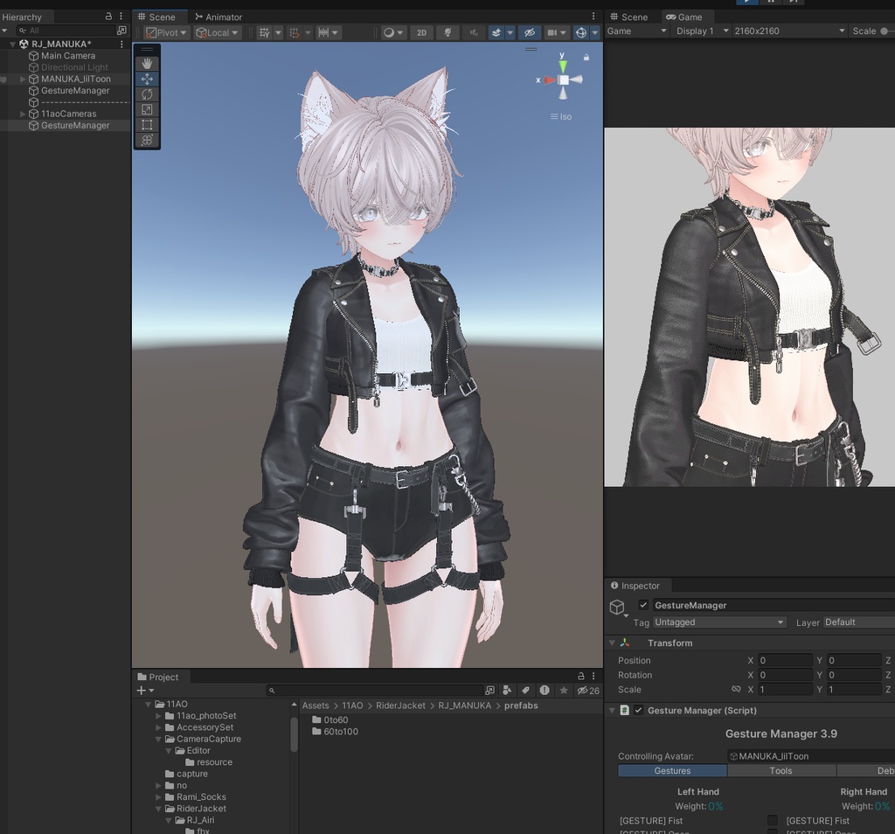Collapse the CameraCapture folder in Project tree
Viewport: 895px width, 834px height.
coord(158,739)
